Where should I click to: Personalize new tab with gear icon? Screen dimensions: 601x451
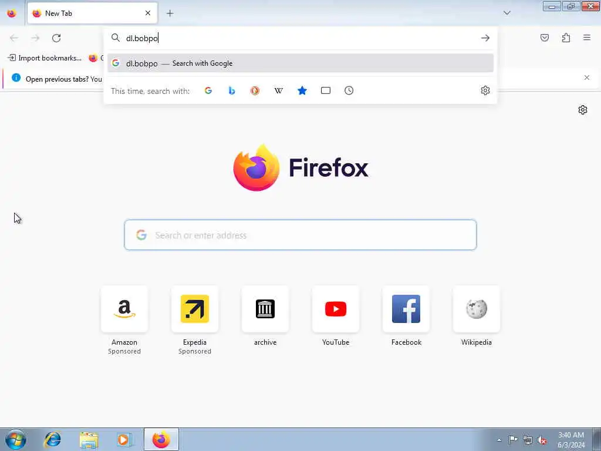click(583, 110)
